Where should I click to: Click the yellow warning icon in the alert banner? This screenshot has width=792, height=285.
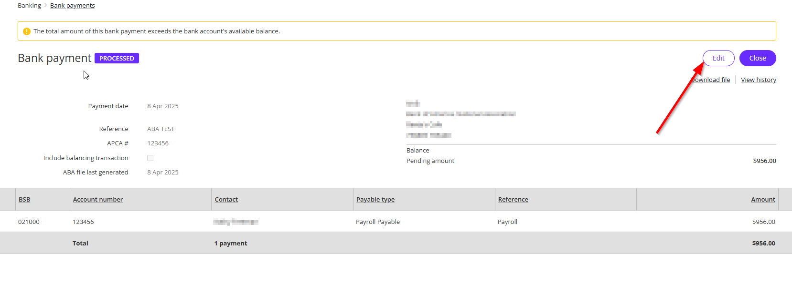27,31
